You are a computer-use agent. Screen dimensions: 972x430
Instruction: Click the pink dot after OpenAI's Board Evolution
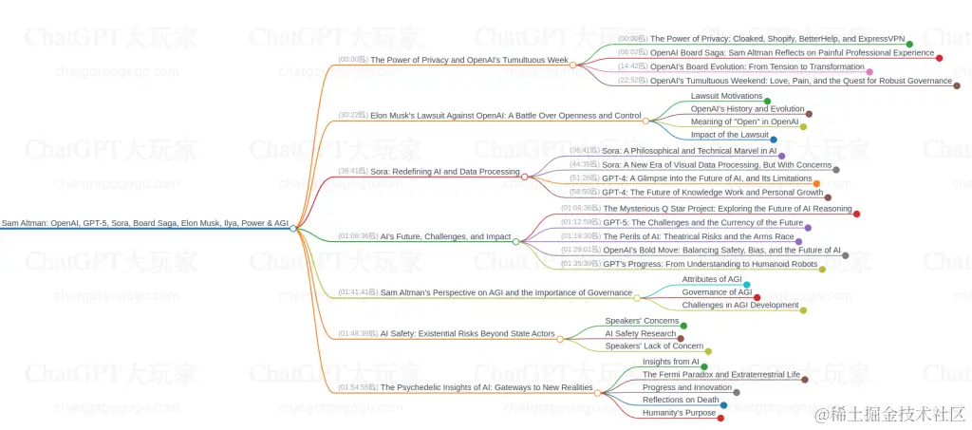point(869,72)
